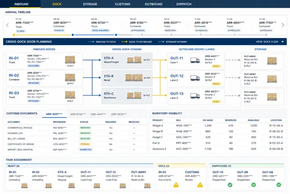This screenshot has height=194, width=290.
Task: Click the truck icon at OUT-13 Lane 3
Action: tap(195, 96)
